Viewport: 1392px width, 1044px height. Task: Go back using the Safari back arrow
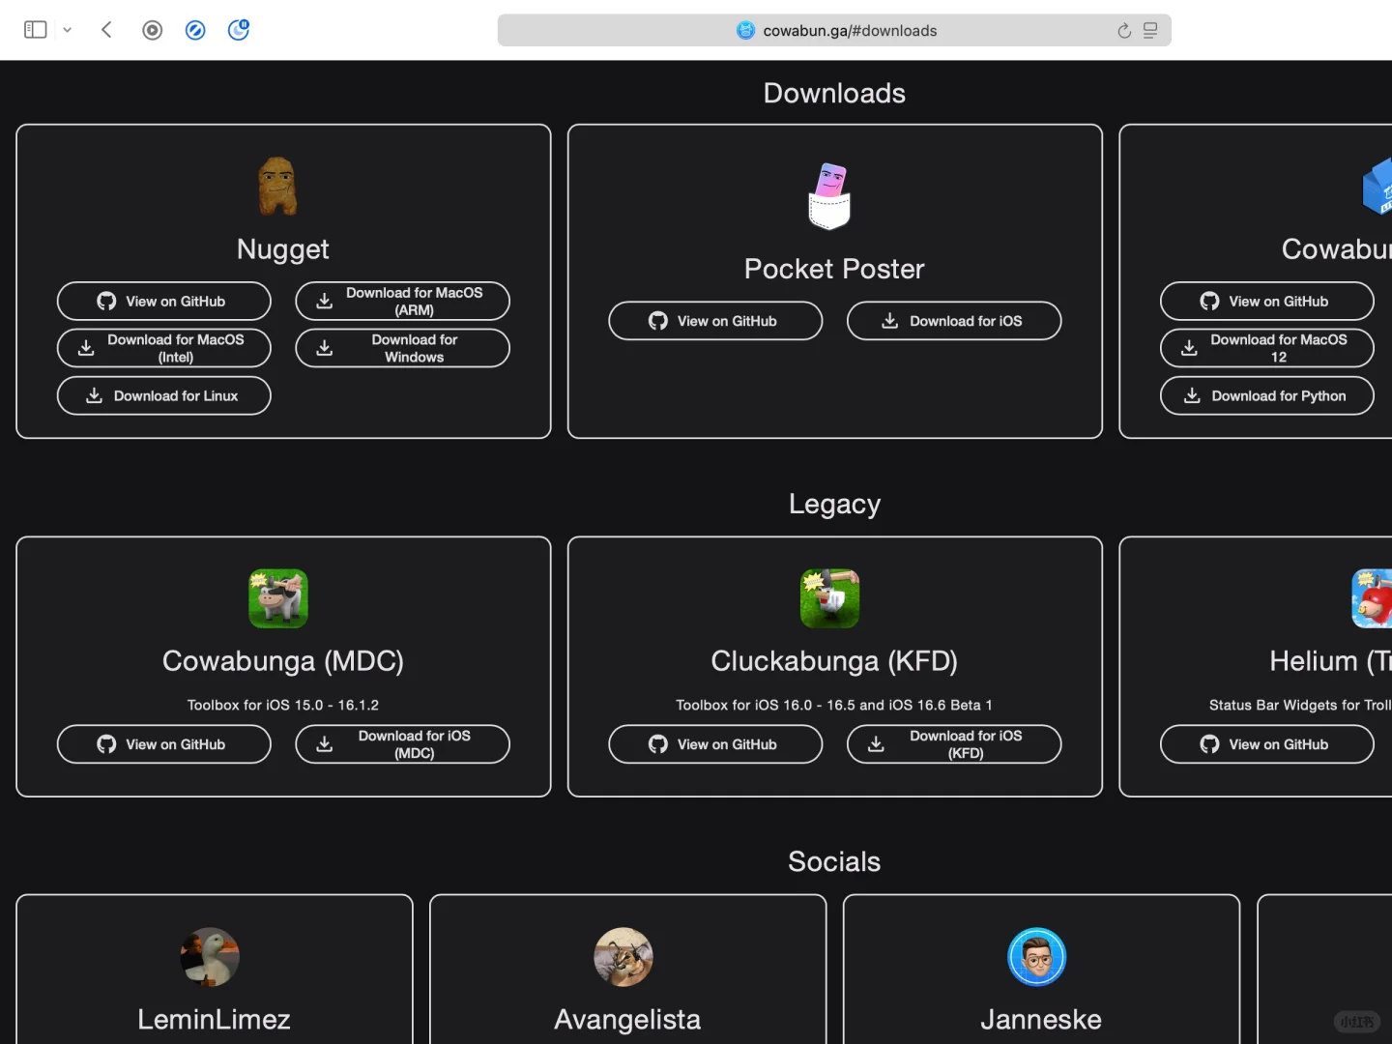pyautogui.click(x=106, y=30)
